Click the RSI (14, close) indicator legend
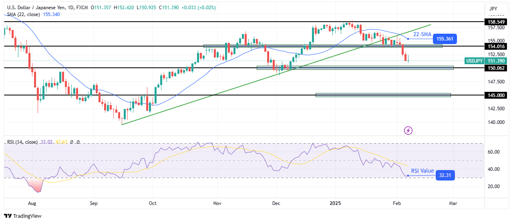 (x=22, y=142)
